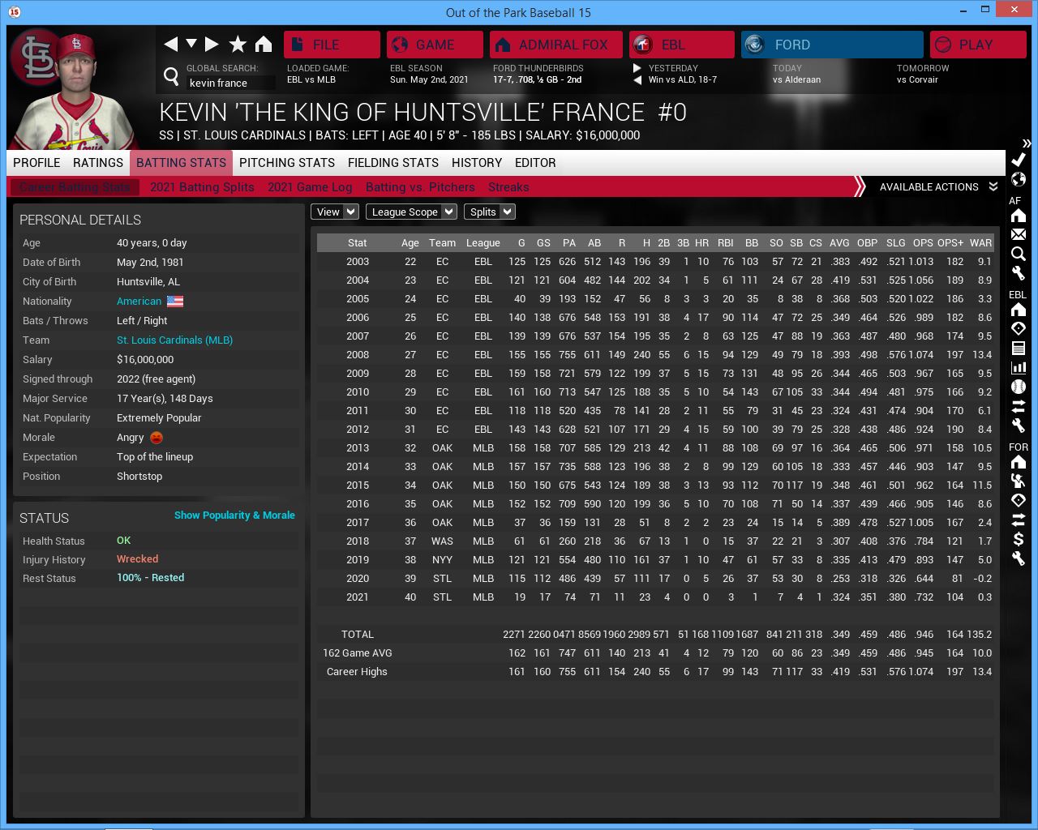Image resolution: width=1038 pixels, height=830 pixels.
Task: Click the wrench icon under FOR
Action: pos(1019,558)
